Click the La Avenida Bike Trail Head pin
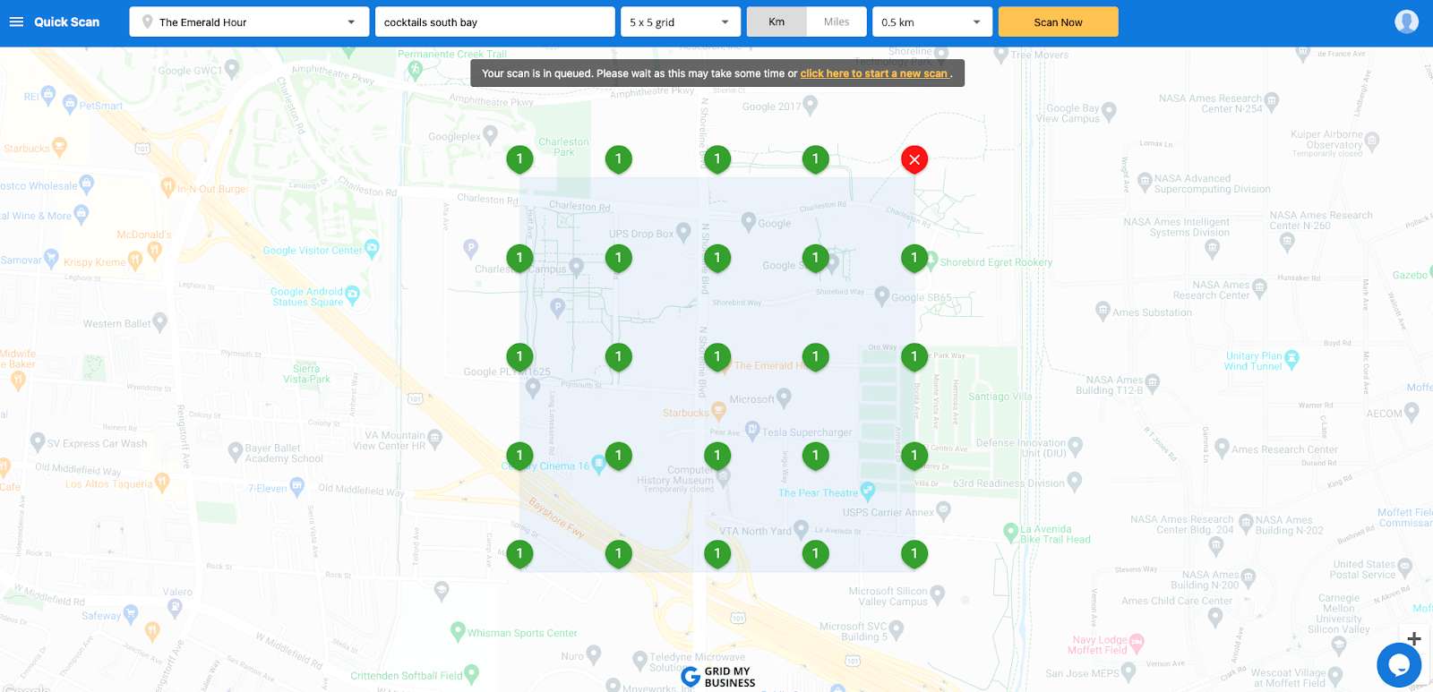 coord(1011,532)
